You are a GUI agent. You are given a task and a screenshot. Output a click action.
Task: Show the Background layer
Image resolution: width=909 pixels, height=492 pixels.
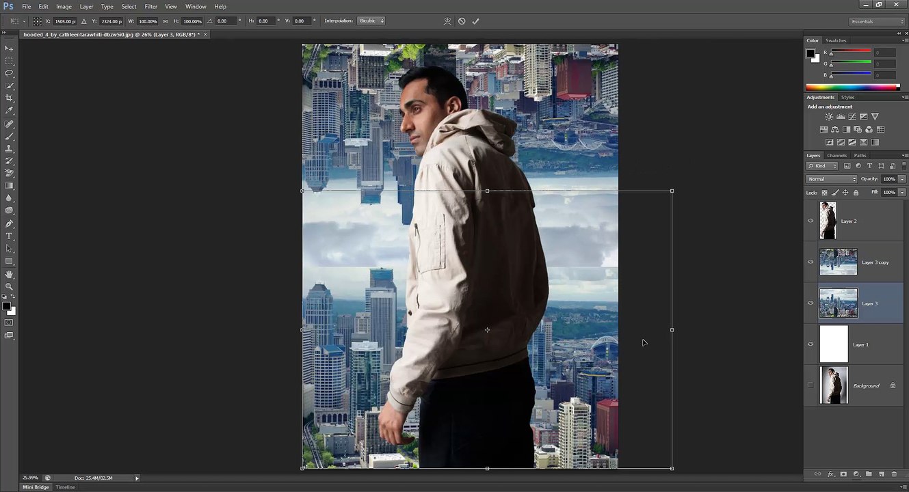(811, 385)
